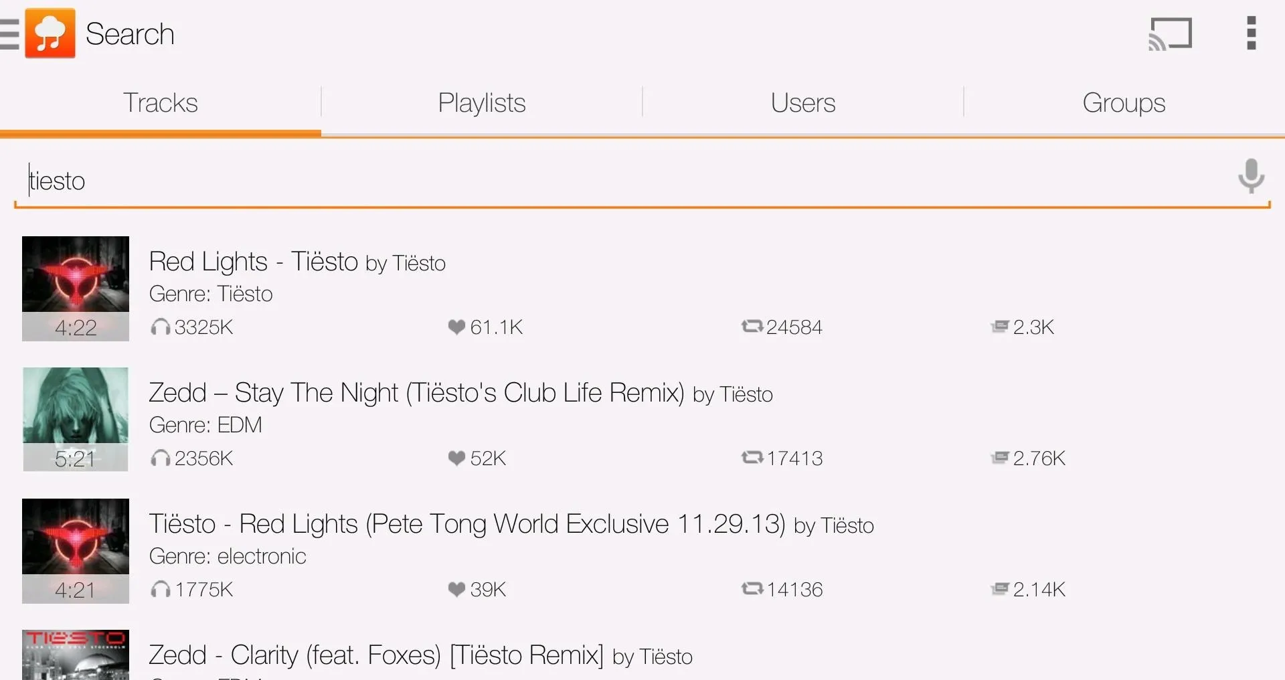1285x680 pixels.
Task: Switch to the Playlists tab
Action: click(482, 103)
